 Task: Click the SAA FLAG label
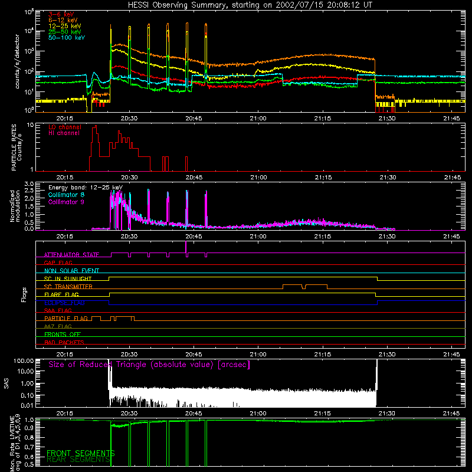(58, 310)
